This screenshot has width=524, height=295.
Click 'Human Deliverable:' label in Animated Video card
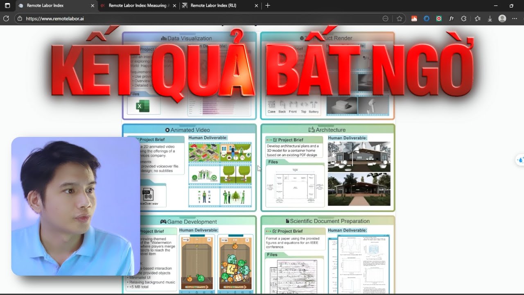(208, 138)
